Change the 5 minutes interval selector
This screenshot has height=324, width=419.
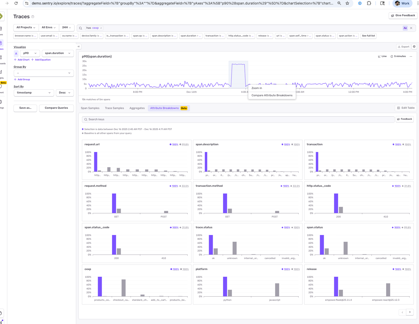(398, 56)
